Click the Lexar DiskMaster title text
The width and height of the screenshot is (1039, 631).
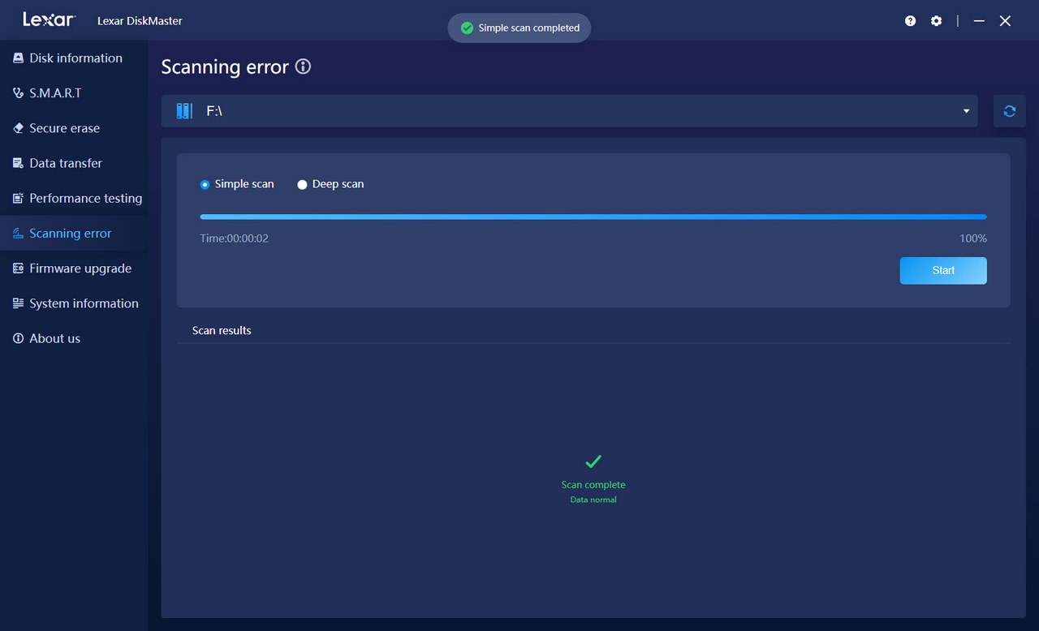(x=140, y=21)
